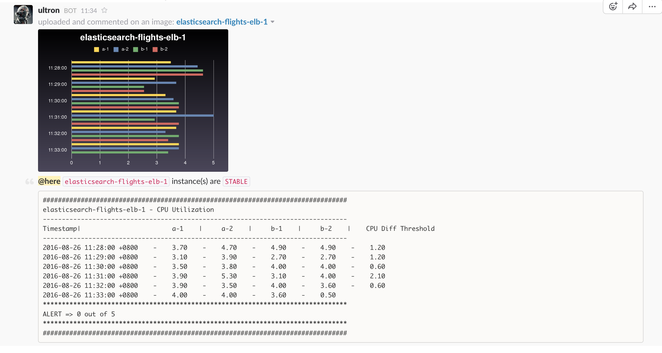The height and width of the screenshot is (353, 662).
Task: Click the quote mark icon beside @here
Action: (x=29, y=182)
